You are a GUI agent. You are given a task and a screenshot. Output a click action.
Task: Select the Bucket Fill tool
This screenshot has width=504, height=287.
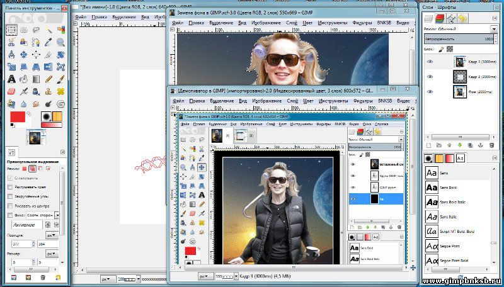tap(24, 79)
